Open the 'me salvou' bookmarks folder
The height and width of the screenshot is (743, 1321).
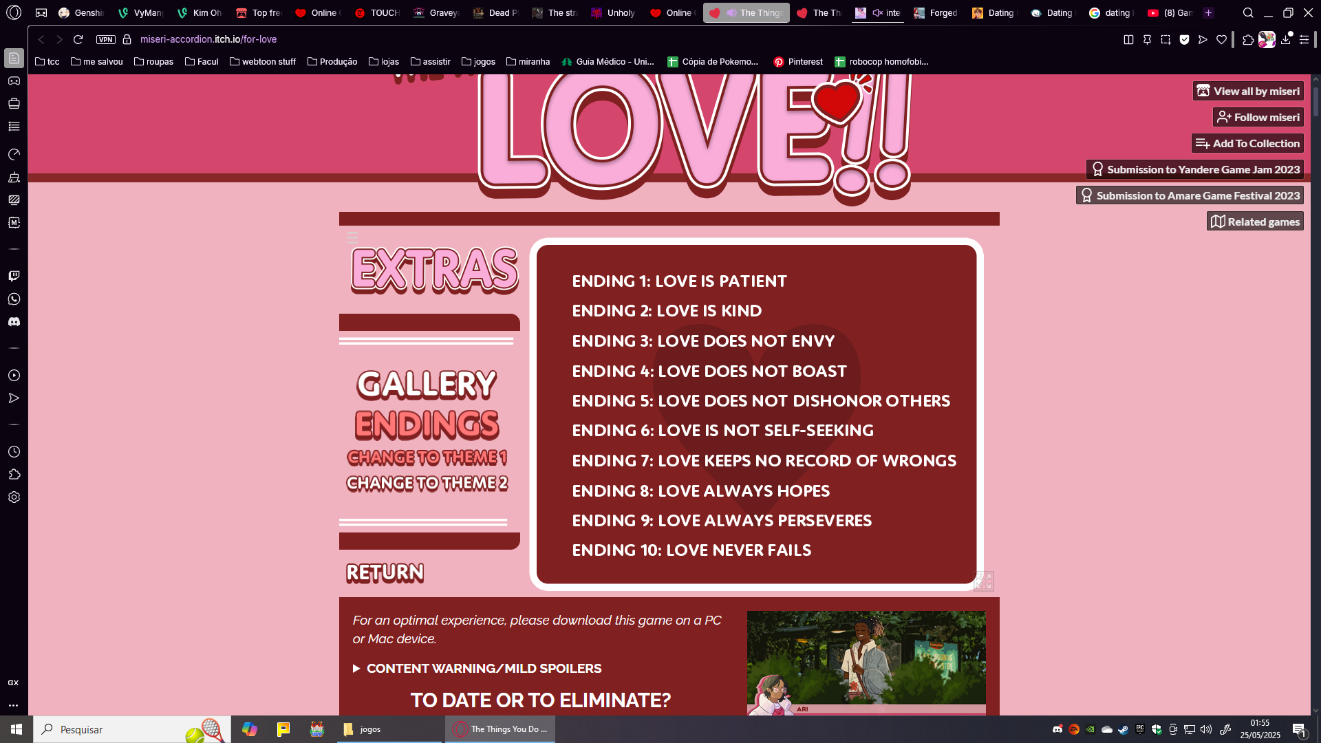click(x=96, y=61)
